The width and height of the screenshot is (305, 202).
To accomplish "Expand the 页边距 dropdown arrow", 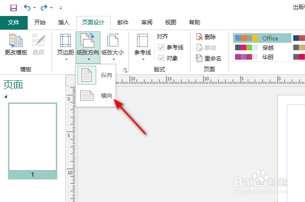I will pos(66,59).
